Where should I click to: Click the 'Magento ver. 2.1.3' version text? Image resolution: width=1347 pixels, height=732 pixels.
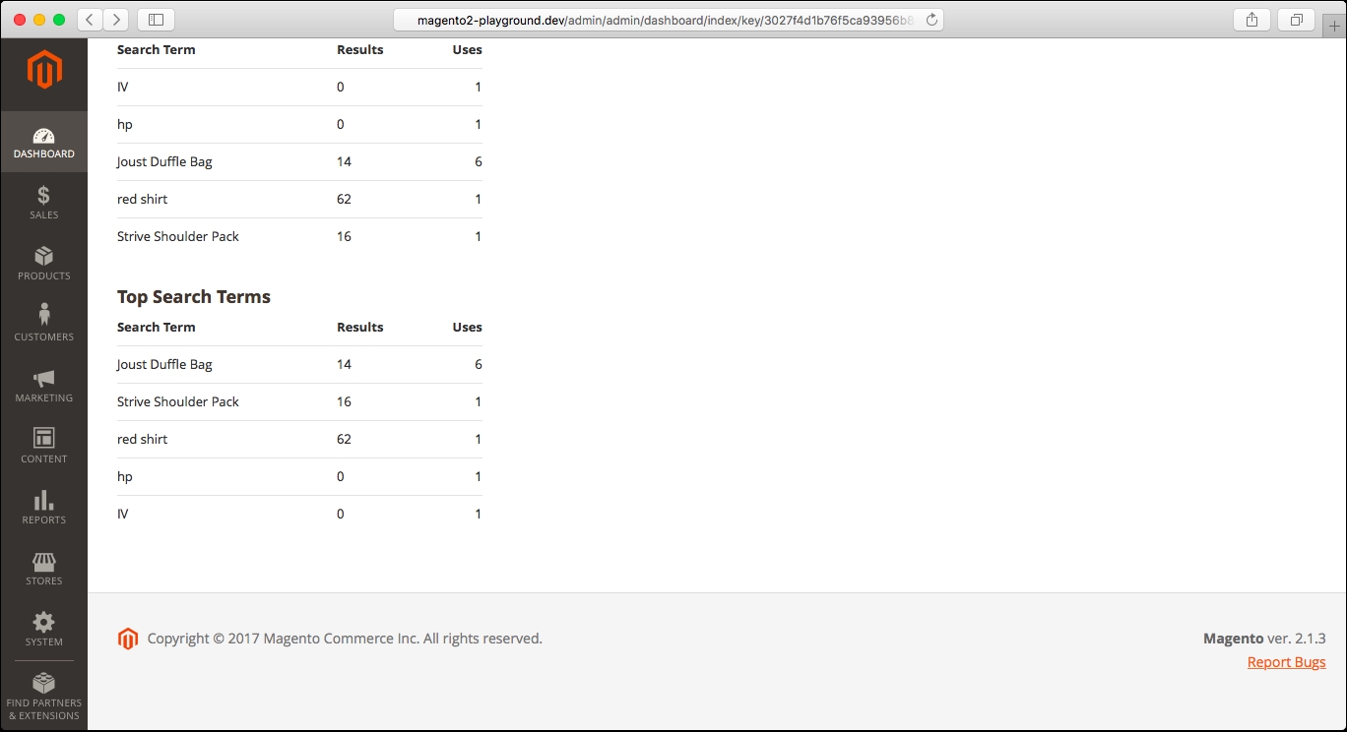1264,639
